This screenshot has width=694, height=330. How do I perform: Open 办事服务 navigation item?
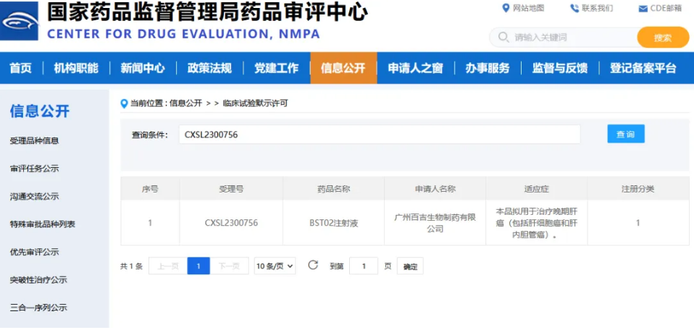click(x=488, y=68)
